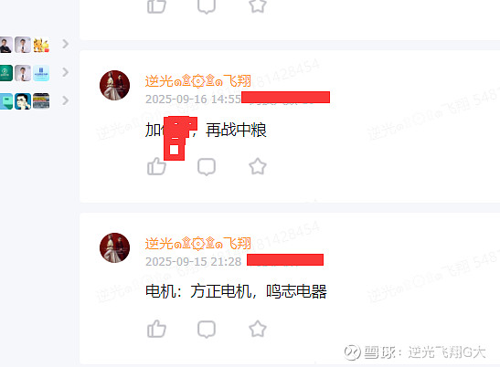The height and width of the screenshot is (367, 500).
Task: Like the 方正电机 post
Action: tap(156, 329)
